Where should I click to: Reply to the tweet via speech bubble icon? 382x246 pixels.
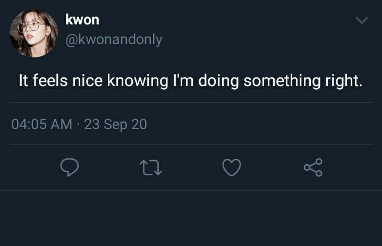pos(70,167)
